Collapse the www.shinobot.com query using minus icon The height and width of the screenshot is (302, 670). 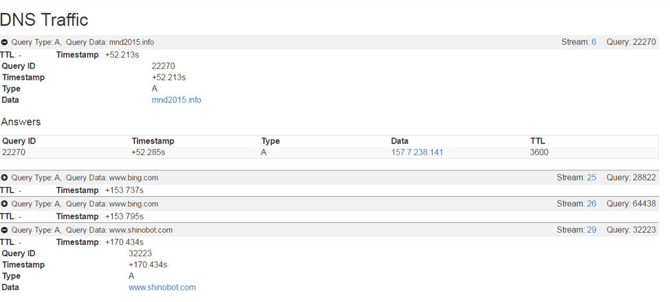pyautogui.click(x=5, y=230)
